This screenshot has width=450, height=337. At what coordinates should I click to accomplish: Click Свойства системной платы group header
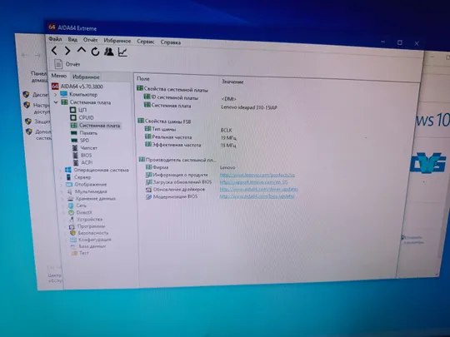(172, 89)
